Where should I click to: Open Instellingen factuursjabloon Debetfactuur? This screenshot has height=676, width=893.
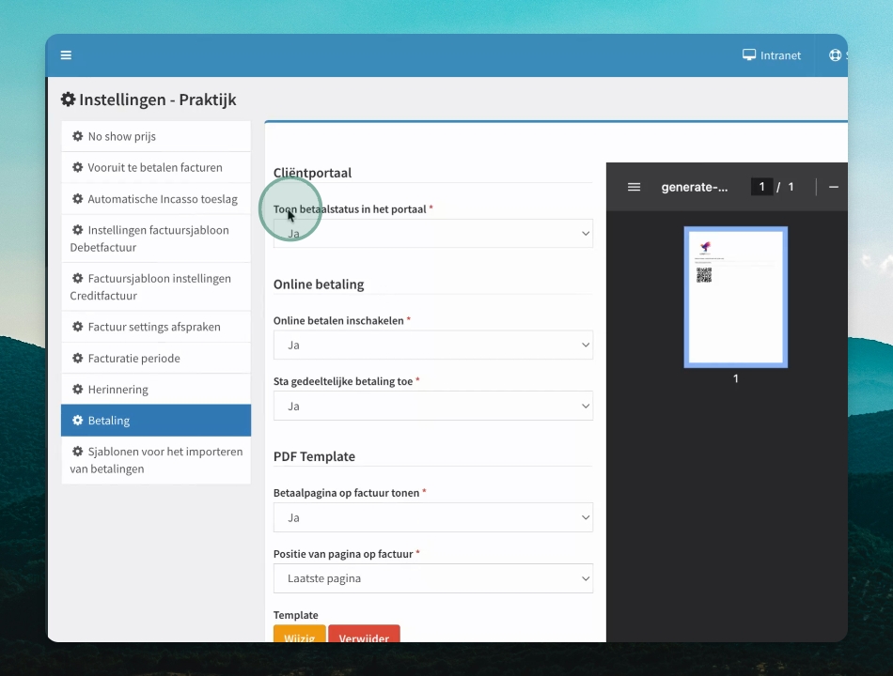click(156, 238)
